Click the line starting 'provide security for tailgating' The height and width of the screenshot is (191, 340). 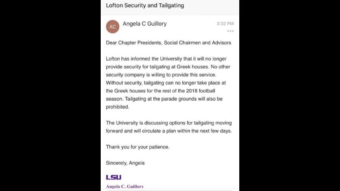pos(168,67)
